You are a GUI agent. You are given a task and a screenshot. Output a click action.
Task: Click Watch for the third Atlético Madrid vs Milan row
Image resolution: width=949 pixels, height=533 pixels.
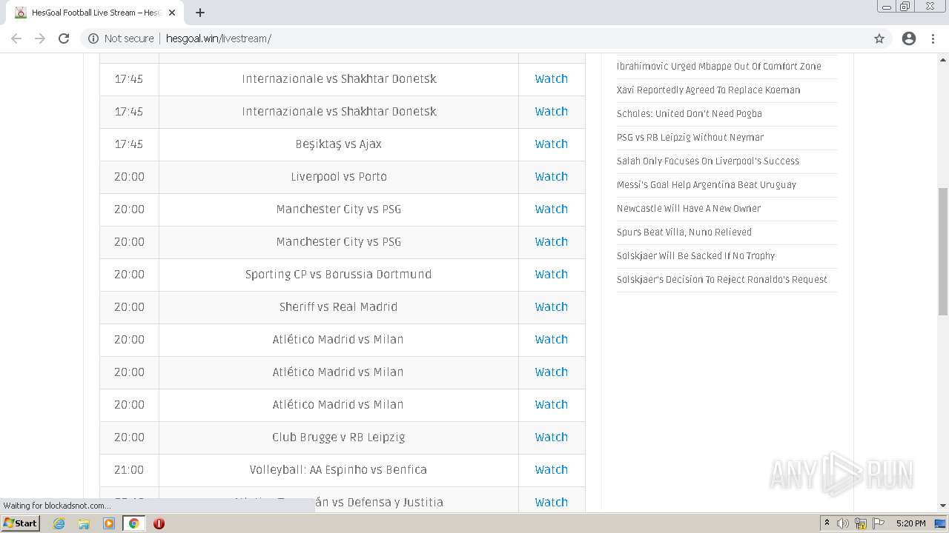tap(551, 405)
